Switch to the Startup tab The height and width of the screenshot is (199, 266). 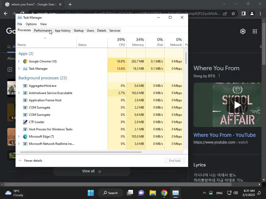click(78, 31)
